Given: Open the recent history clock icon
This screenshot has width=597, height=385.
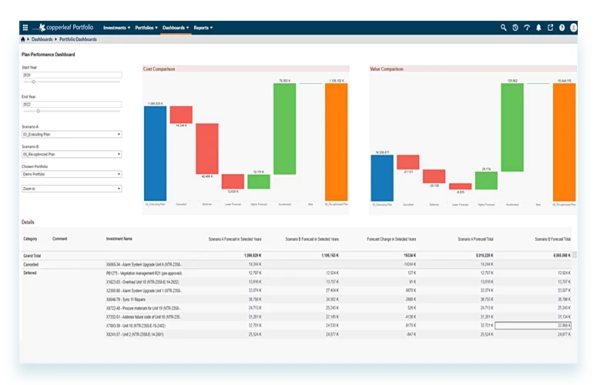Looking at the screenshot, I should [x=515, y=28].
